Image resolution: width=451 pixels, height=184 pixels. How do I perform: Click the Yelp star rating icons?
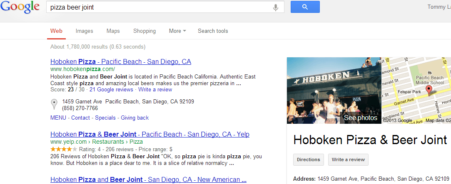click(x=64, y=149)
